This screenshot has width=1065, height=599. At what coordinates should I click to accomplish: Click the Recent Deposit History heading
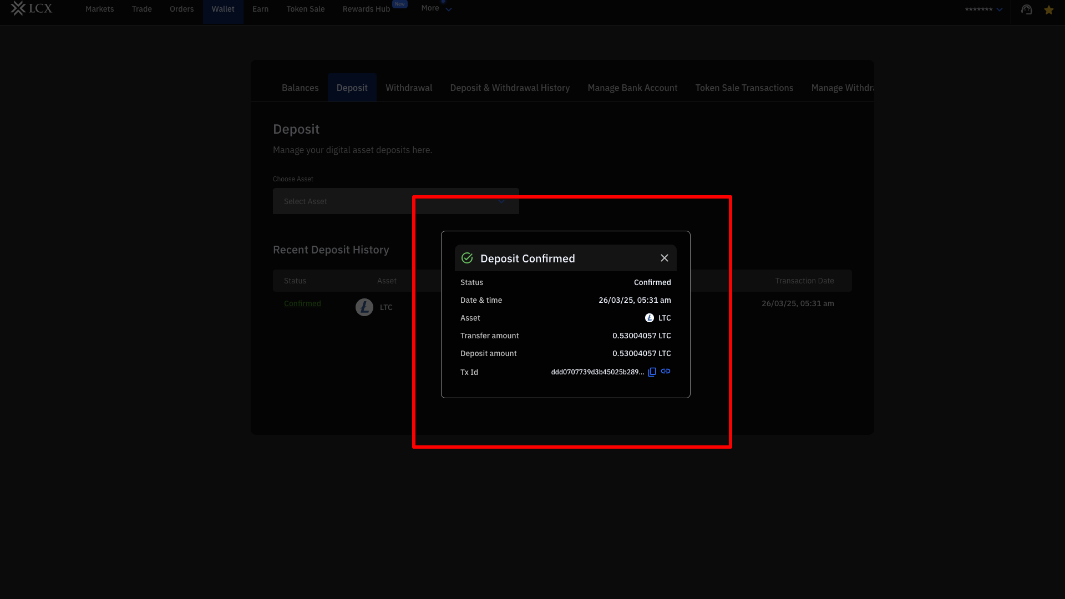click(331, 250)
